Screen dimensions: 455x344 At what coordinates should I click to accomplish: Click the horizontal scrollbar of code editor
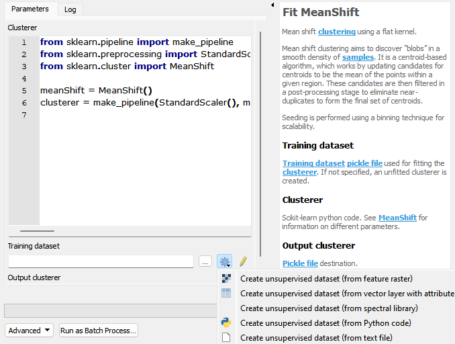37,231
